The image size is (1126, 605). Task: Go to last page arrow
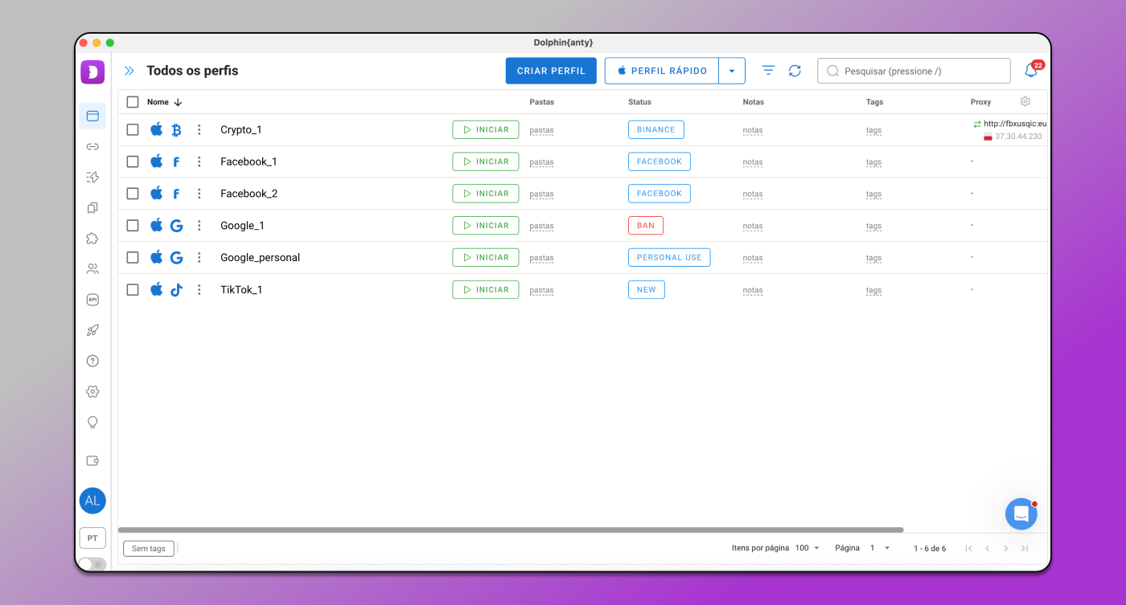pyautogui.click(x=1024, y=548)
